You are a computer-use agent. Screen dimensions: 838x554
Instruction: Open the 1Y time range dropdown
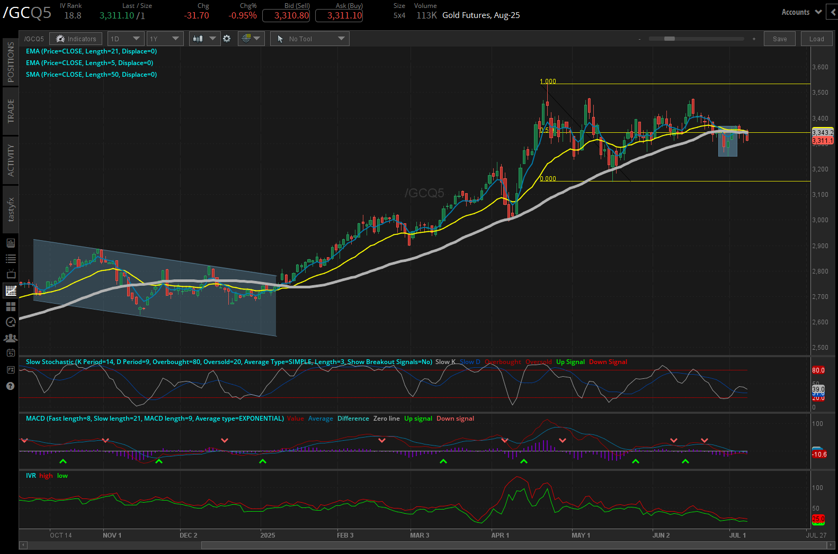pyautogui.click(x=165, y=39)
